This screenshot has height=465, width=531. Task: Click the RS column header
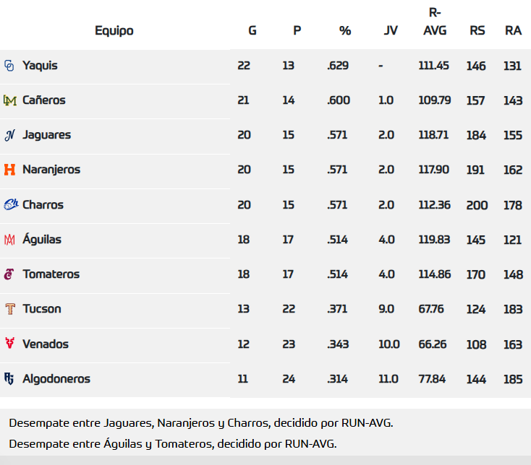click(x=477, y=31)
